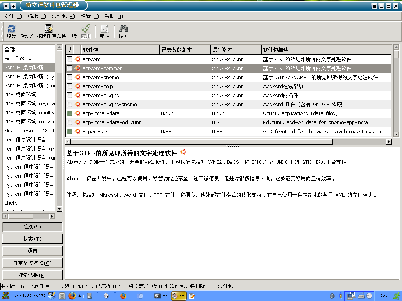Sort by the 已安装的版本 column header
The image size is (402, 301).
coord(185,50)
